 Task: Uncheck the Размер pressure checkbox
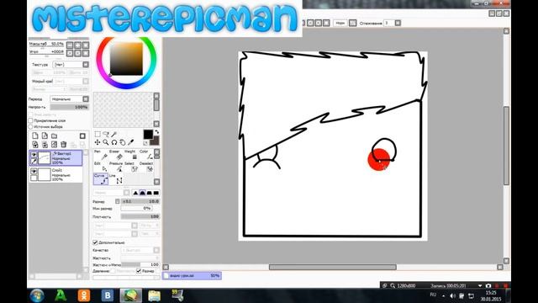click(139, 271)
